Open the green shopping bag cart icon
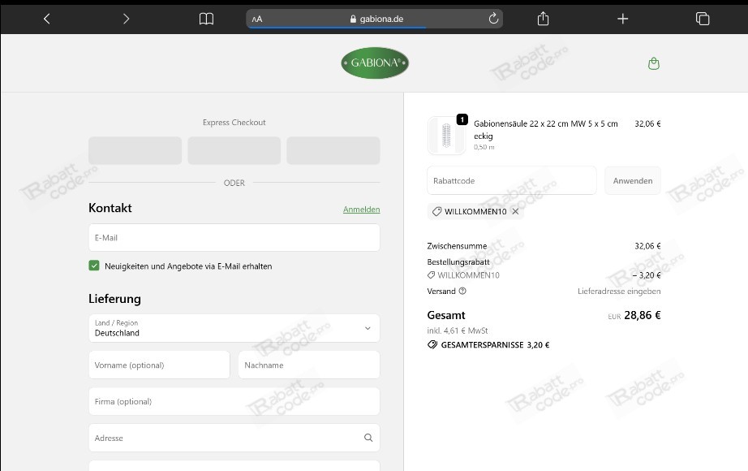The height and width of the screenshot is (471, 748). (x=654, y=63)
